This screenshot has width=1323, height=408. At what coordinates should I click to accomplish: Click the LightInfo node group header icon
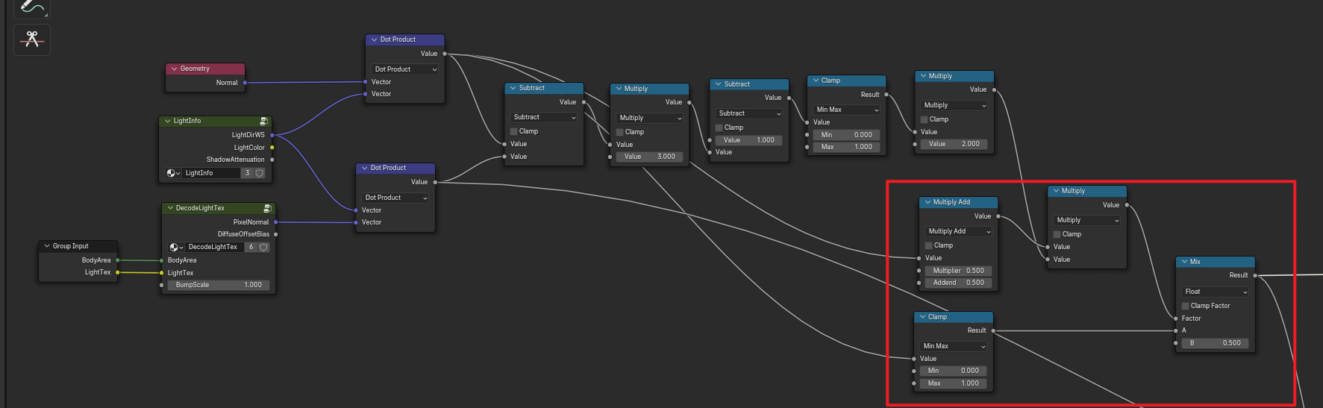coord(263,121)
